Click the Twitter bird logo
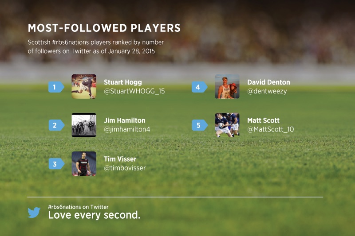 (34, 213)
